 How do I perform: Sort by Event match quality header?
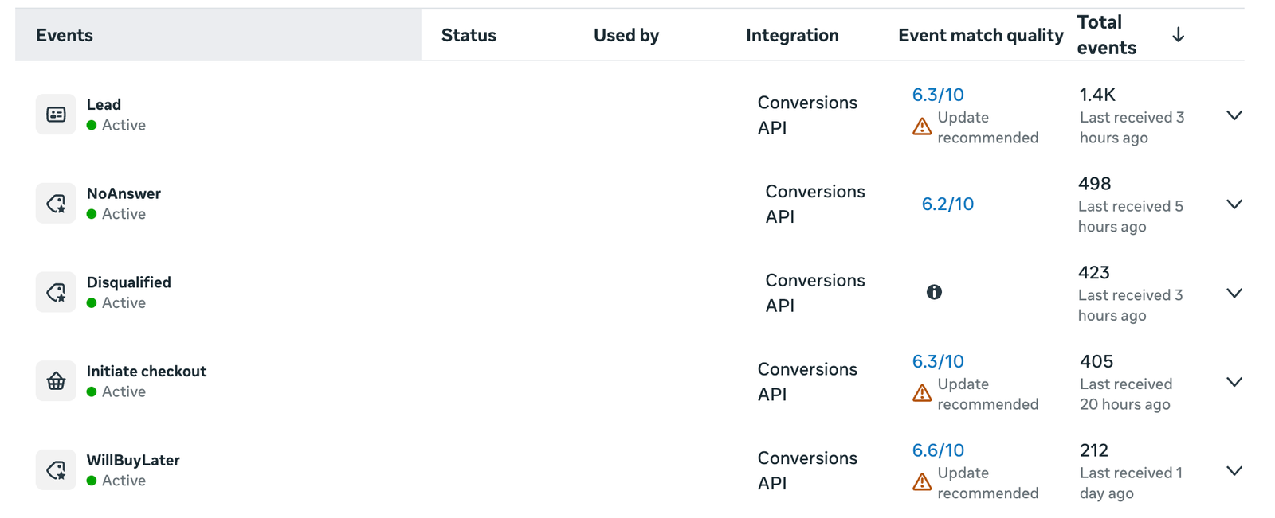981,35
